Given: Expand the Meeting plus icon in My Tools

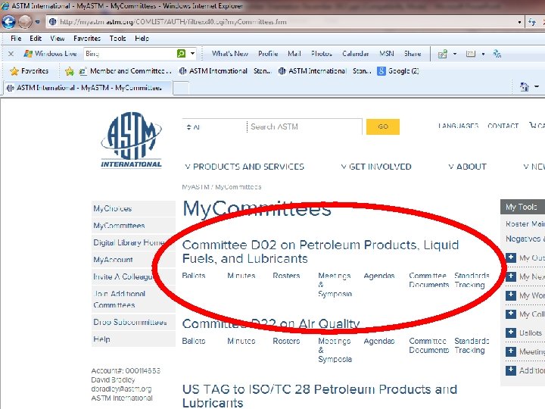Looking at the screenshot, I should 511,351.
